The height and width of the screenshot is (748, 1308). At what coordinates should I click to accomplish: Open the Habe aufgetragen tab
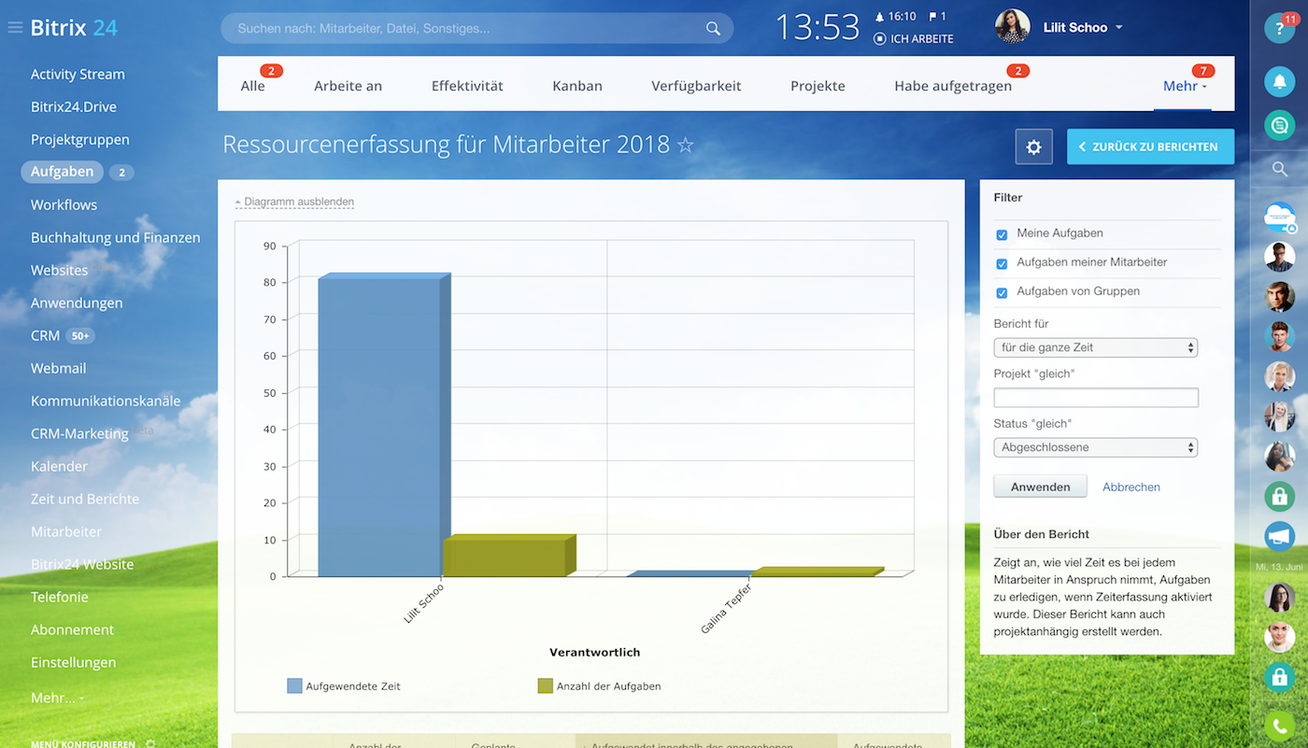click(953, 86)
